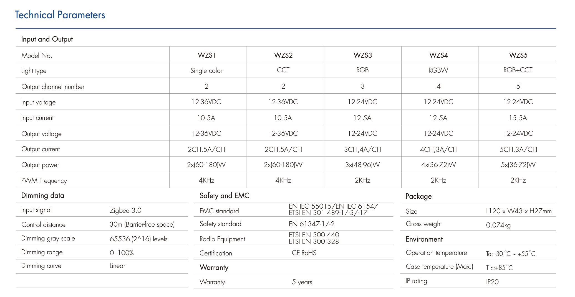Select the CE RoHS certification value
Screen dimensions: 575x297
point(304,253)
